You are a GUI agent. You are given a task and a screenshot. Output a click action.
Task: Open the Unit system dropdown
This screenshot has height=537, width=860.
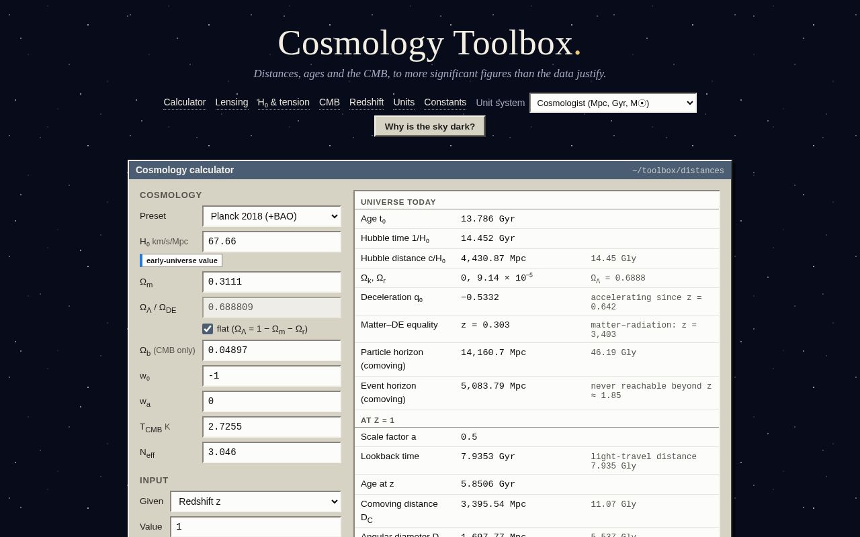pyautogui.click(x=613, y=103)
